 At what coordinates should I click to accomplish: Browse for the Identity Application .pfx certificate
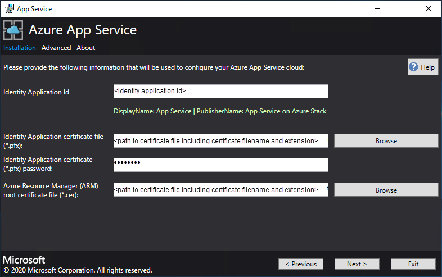coord(386,141)
